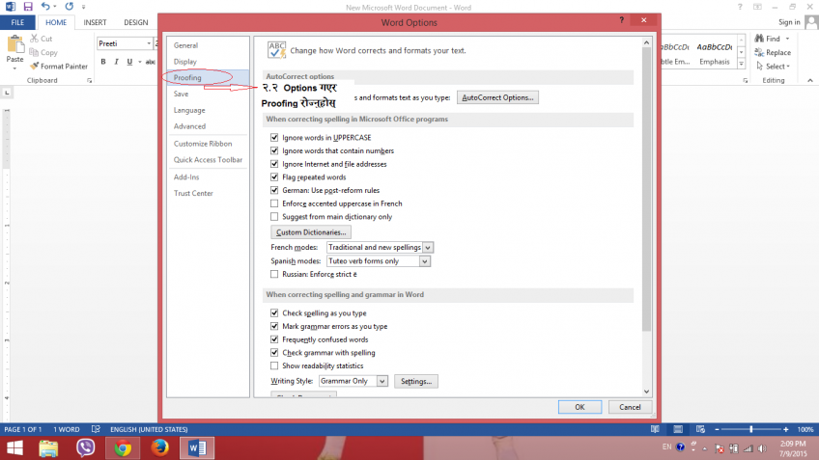Screen dimensions: 819x460
Task: Click the Replace icon in Editing group
Action: tap(759, 52)
